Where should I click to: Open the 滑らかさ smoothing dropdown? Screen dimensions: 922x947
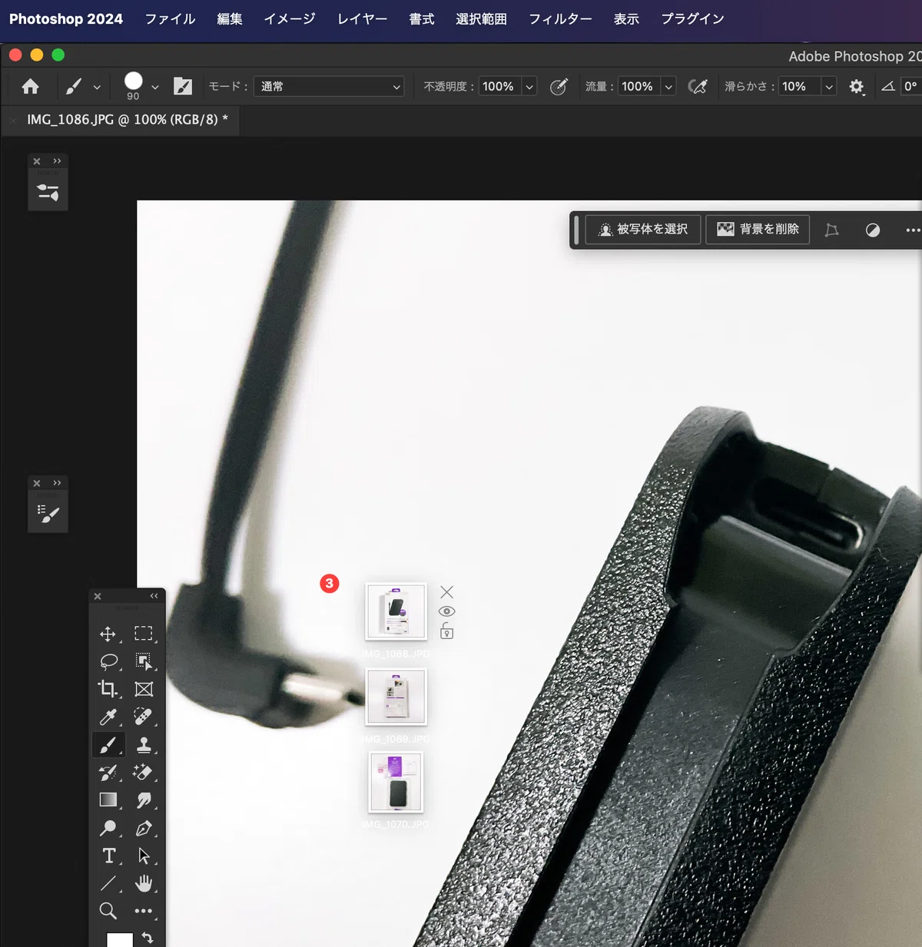tap(829, 87)
